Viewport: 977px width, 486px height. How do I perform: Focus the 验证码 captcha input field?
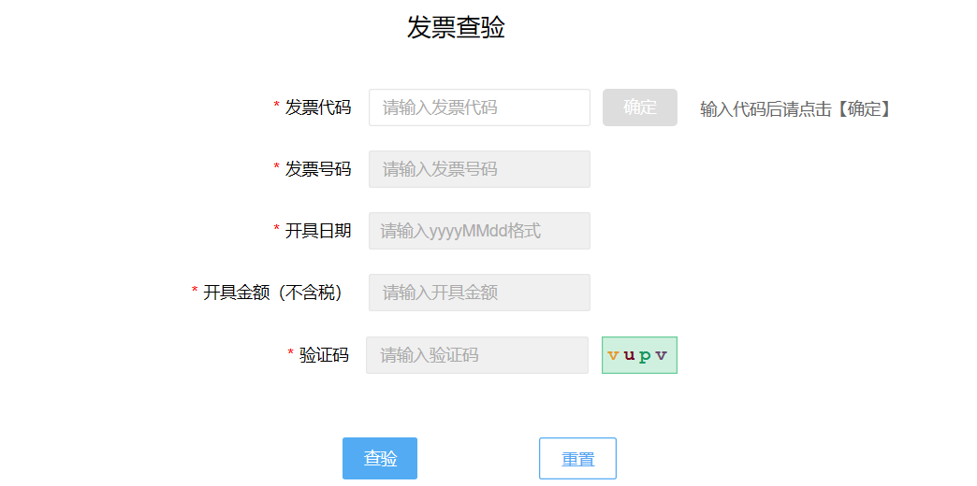477,355
